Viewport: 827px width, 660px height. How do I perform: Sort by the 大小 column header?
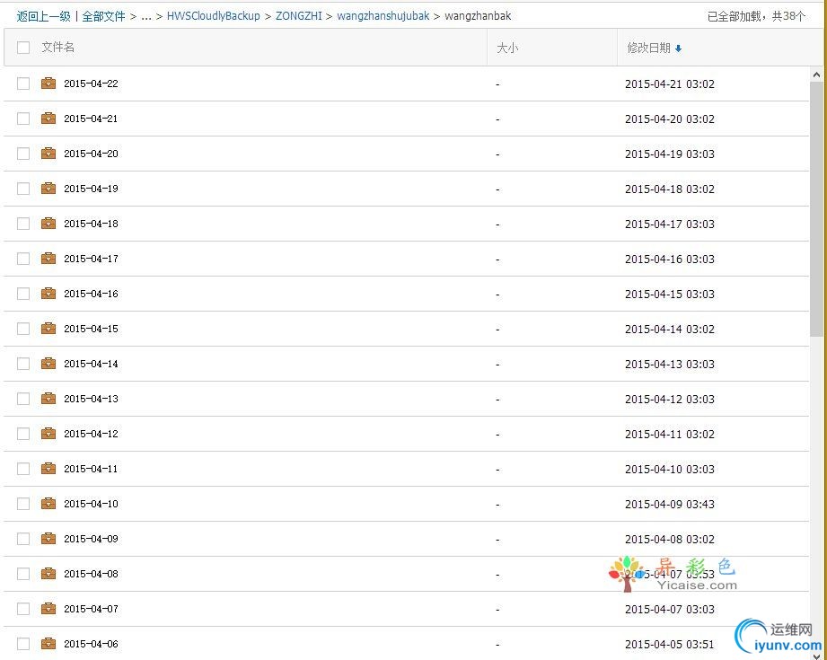(507, 48)
